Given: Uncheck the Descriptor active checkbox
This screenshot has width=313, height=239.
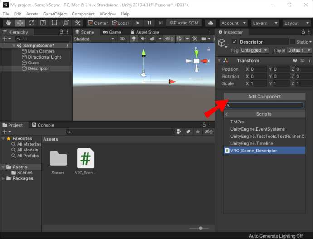Looking at the screenshot, I should click(x=234, y=42).
